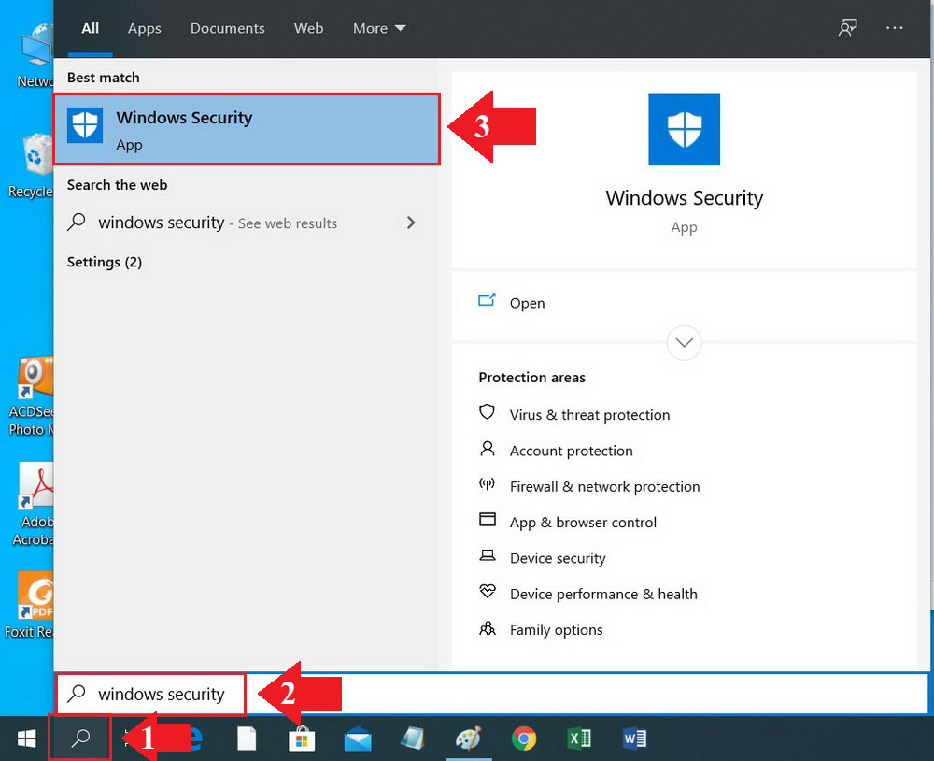Open Word from the taskbar
This screenshot has height=761, width=934.
click(634, 739)
